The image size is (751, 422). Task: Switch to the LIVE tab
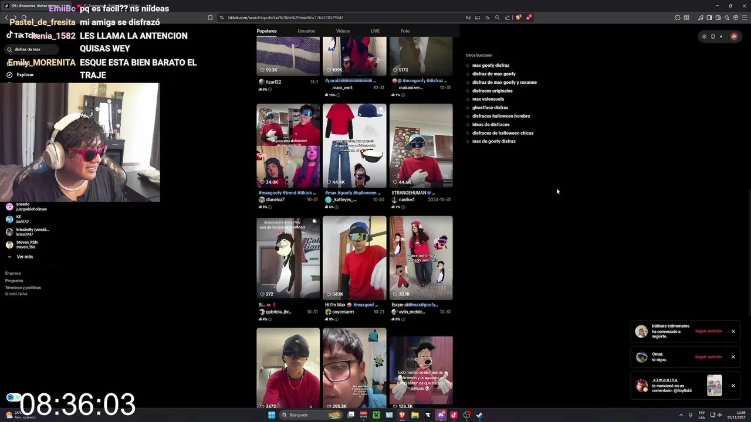pyautogui.click(x=375, y=31)
